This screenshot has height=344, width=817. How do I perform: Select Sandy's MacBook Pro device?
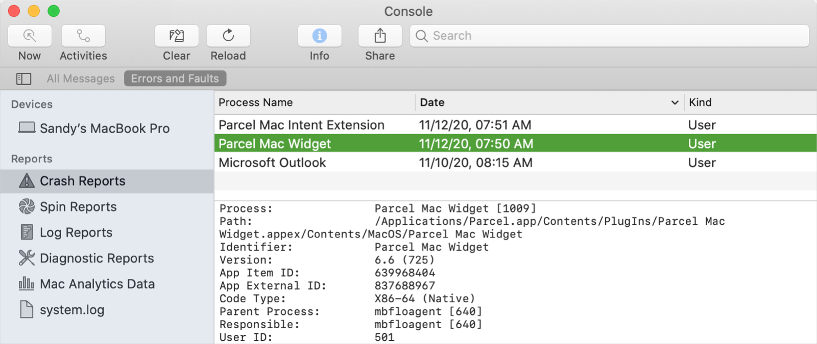tap(107, 128)
